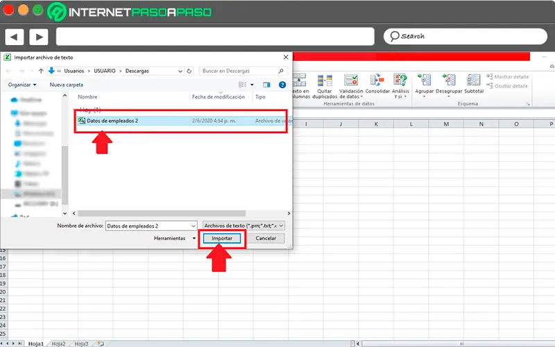
Task: Click the folder tree vertical scrollbar thumb
Action: tap(65, 176)
